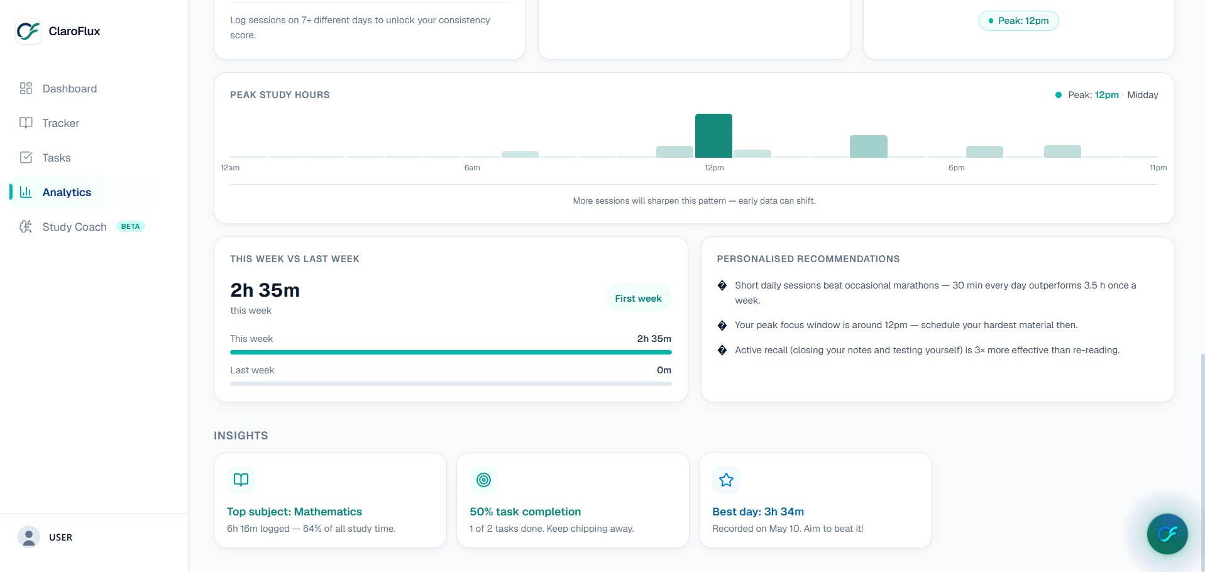
Task: Click the 12pm peak bar in chart
Action: pyautogui.click(x=713, y=136)
